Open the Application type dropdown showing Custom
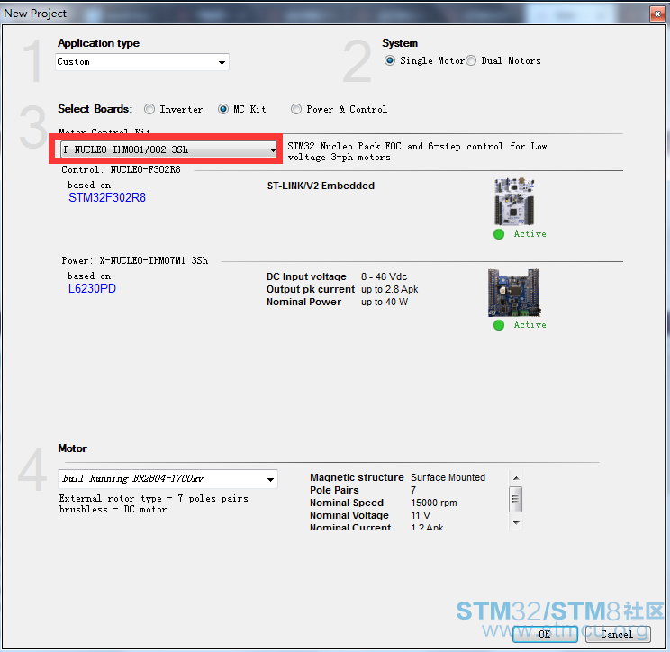This screenshot has width=670, height=652. 142,62
